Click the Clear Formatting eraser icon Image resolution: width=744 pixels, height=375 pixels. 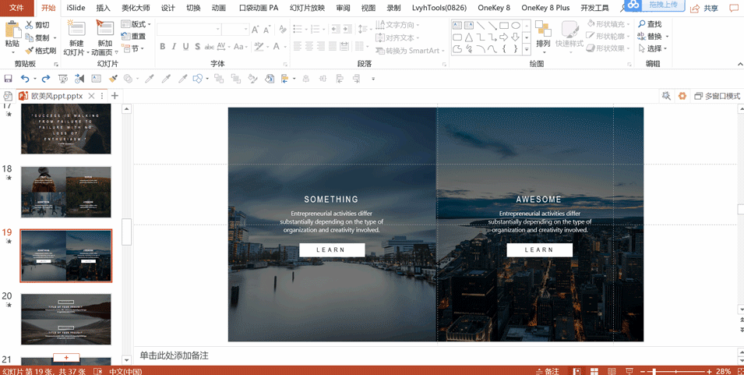point(283,30)
